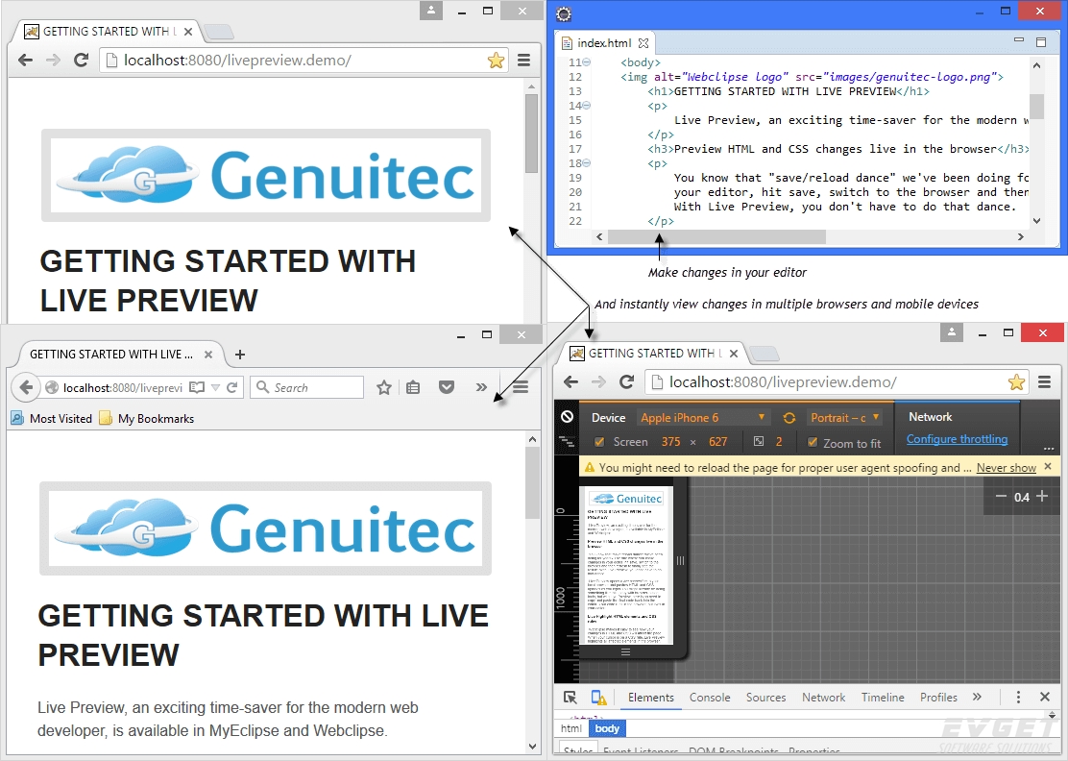1068x761 pixels.
Task: Zoom out the device preview with minus
Action: pyautogui.click(x=1001, y=496)
